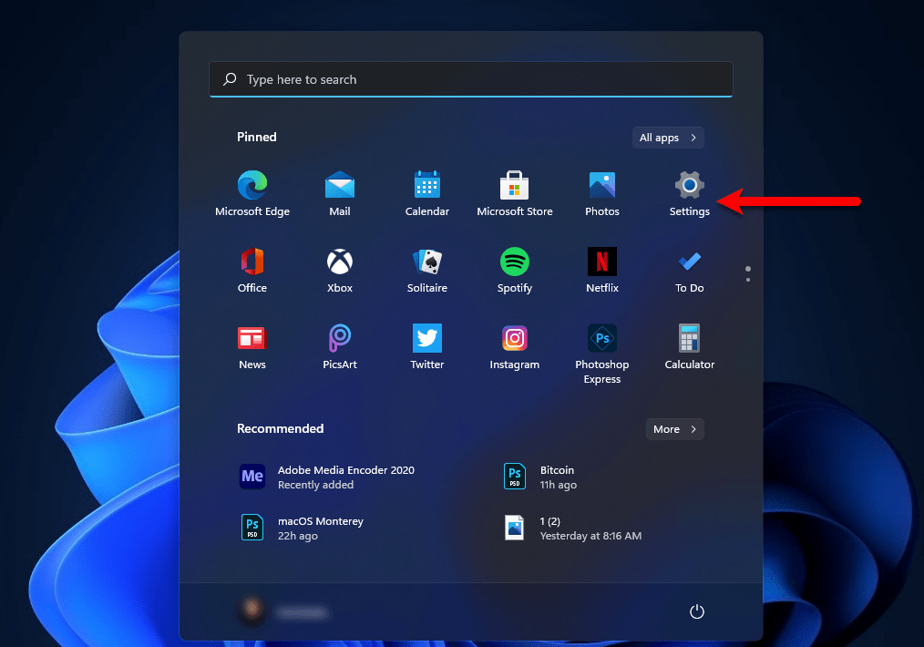Open the Bitcoin PSD file
Viewport: 924px width, 647px height.
(541, 477)
